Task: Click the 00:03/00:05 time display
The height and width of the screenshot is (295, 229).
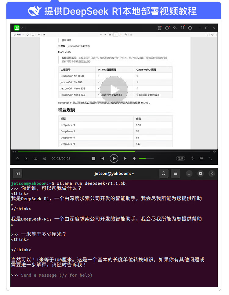Action: 61,159
